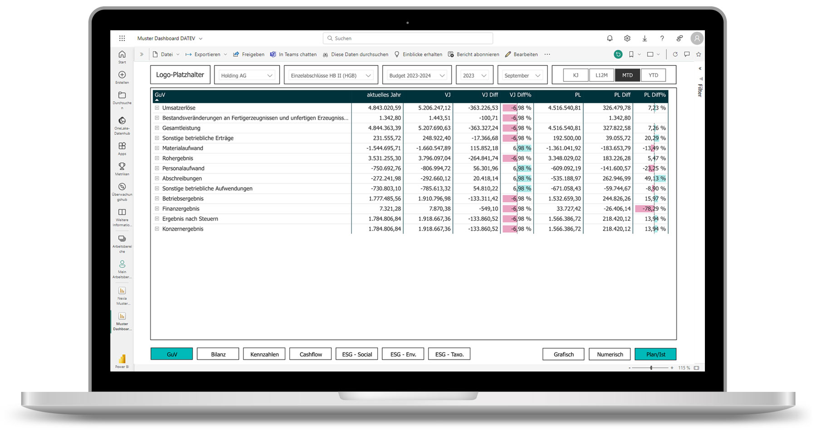Refresh the report with the reload icon
This screenshot has height=435, width=817.
tap(675, 54)
